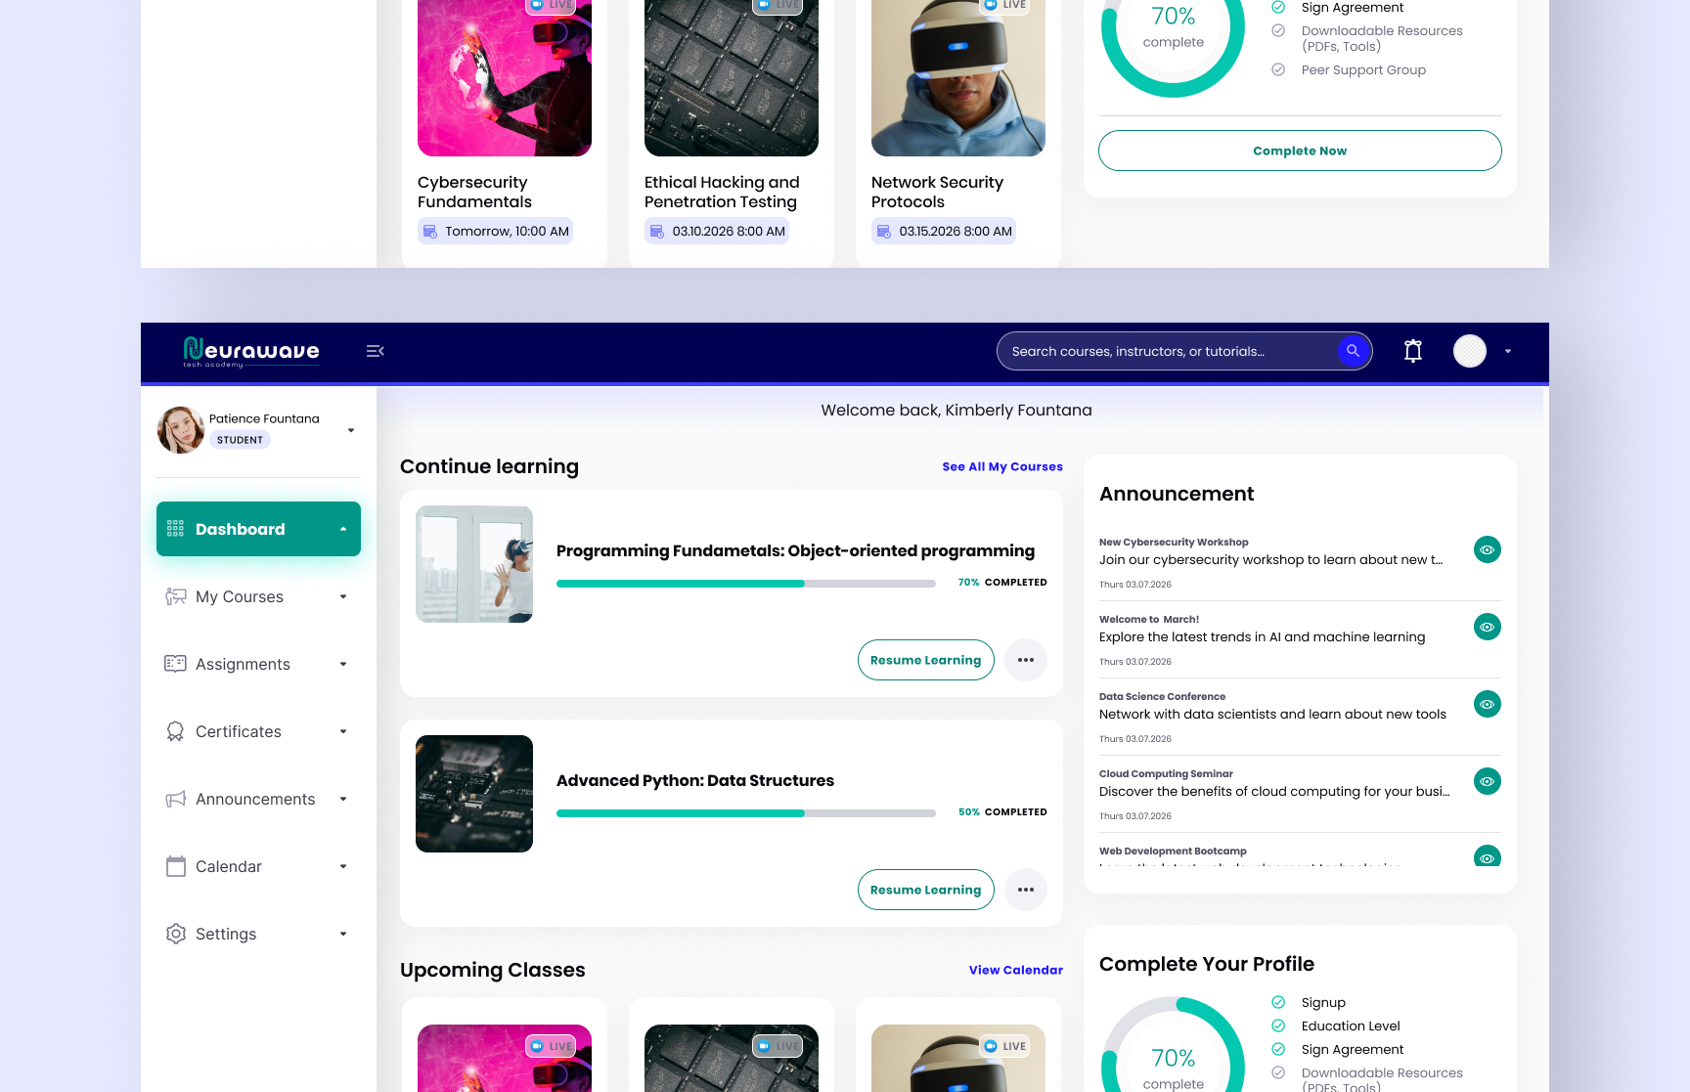Open the Cybersecurity Fundamentals class title
Viewport: 1690px width, 1092px height.
click(474, 192)
